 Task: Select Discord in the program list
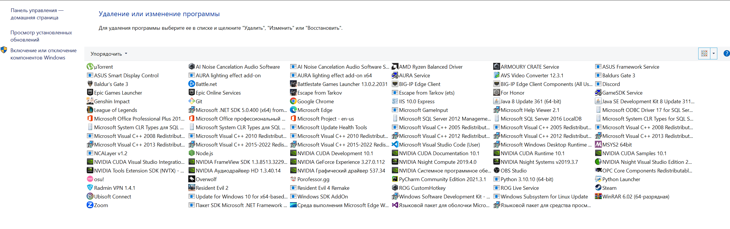(607, 84)
